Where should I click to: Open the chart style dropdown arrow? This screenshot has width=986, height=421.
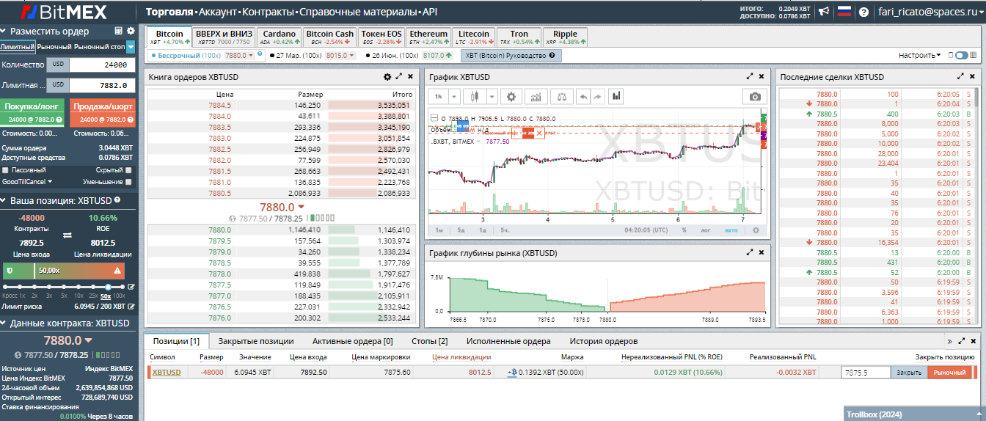tap(491, 96)
